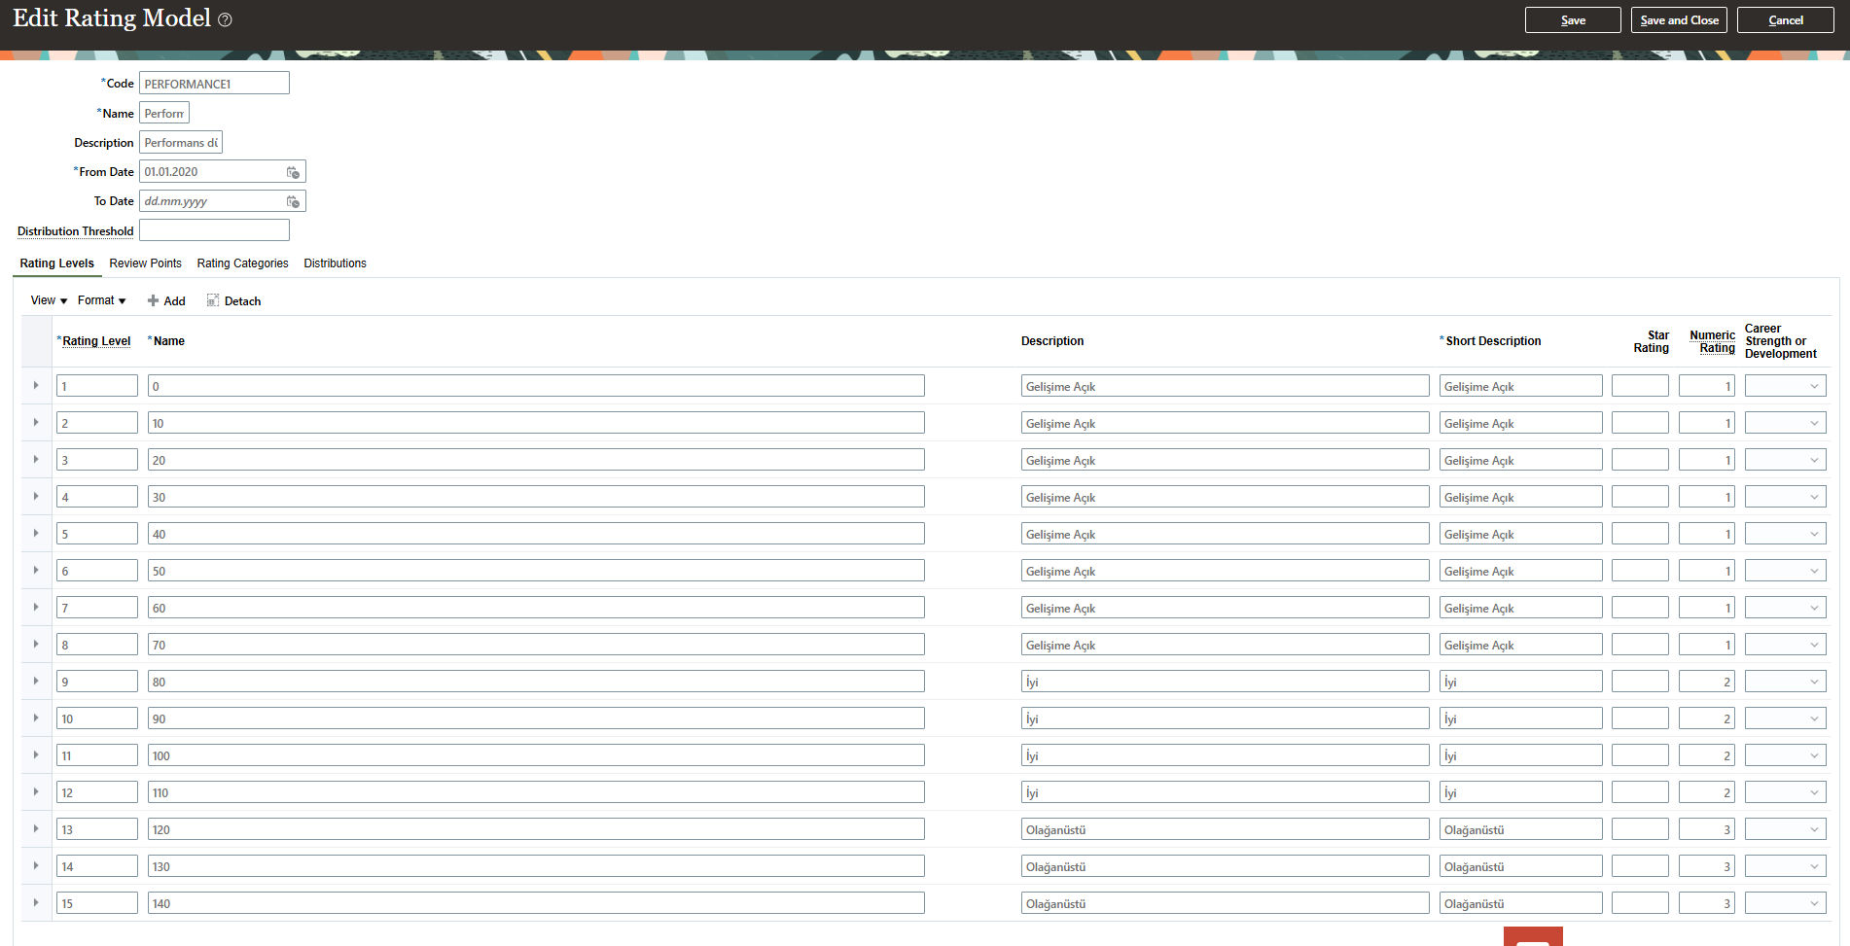Image resolution: width=1850 pixels, height=946 pixels.
Task: Click the Detach table icon
Action: click(212, 300)
